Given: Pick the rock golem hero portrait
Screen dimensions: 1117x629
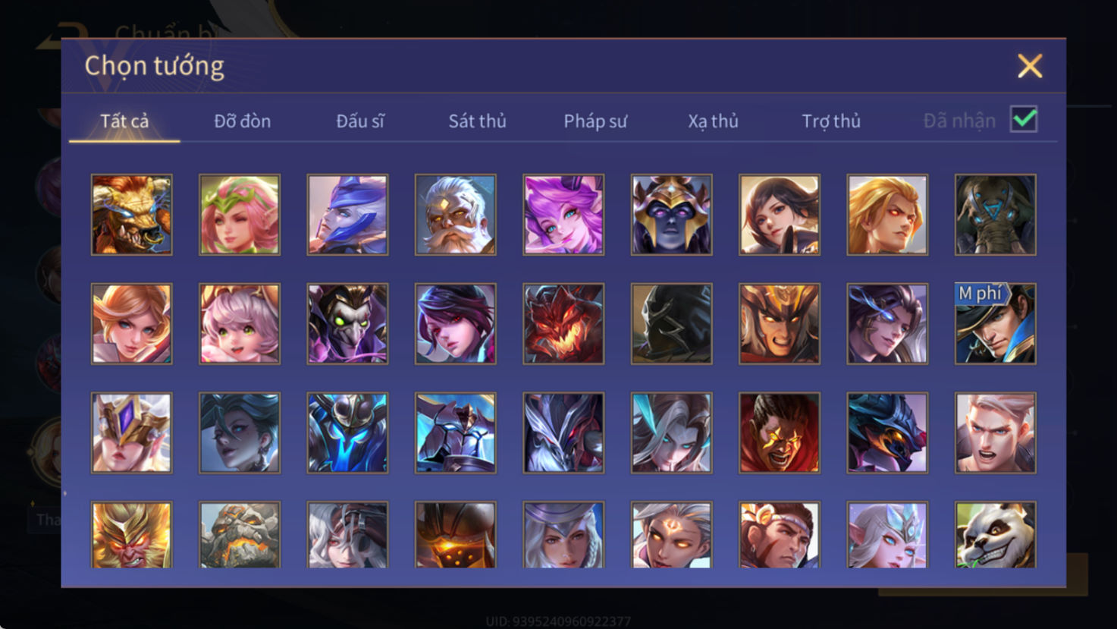Looking at the screenshot, I should tap(240, 534).
